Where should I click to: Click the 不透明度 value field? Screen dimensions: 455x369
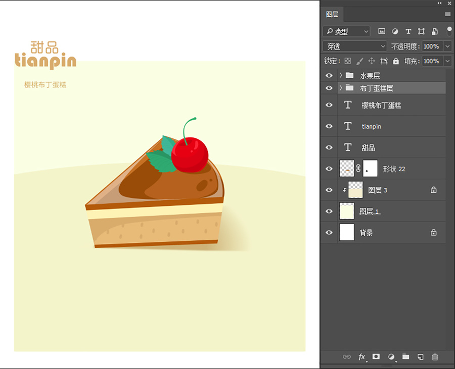(x=432, y=46)
